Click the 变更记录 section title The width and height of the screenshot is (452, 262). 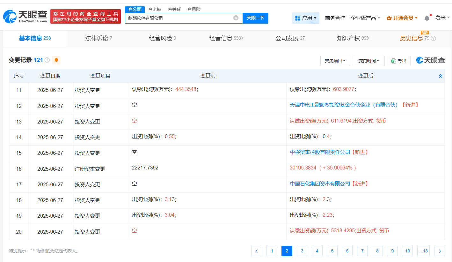click(20, 60)
